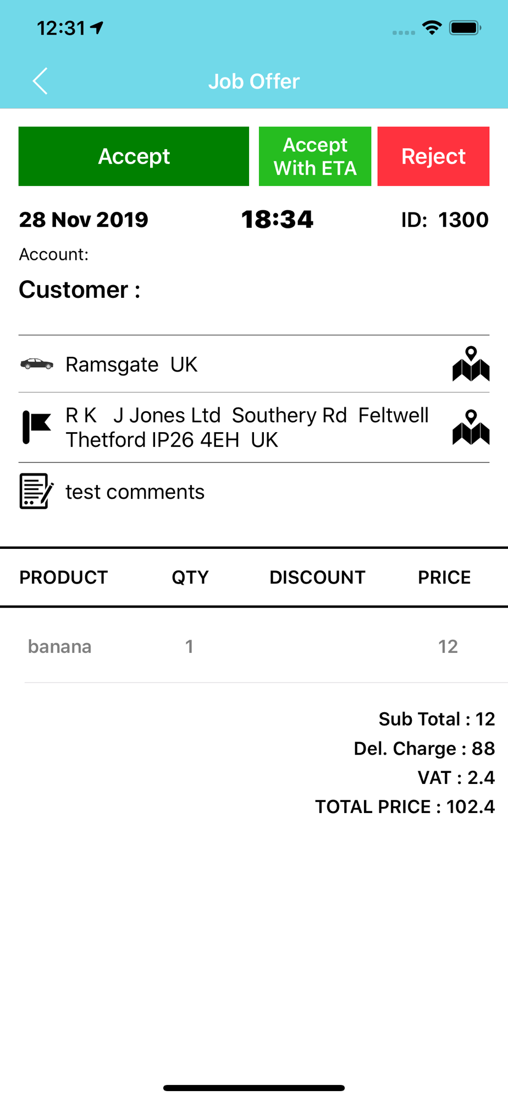Choose Accept With ETA
Screen dimensions: 508x1101
(x=315, y=156)
